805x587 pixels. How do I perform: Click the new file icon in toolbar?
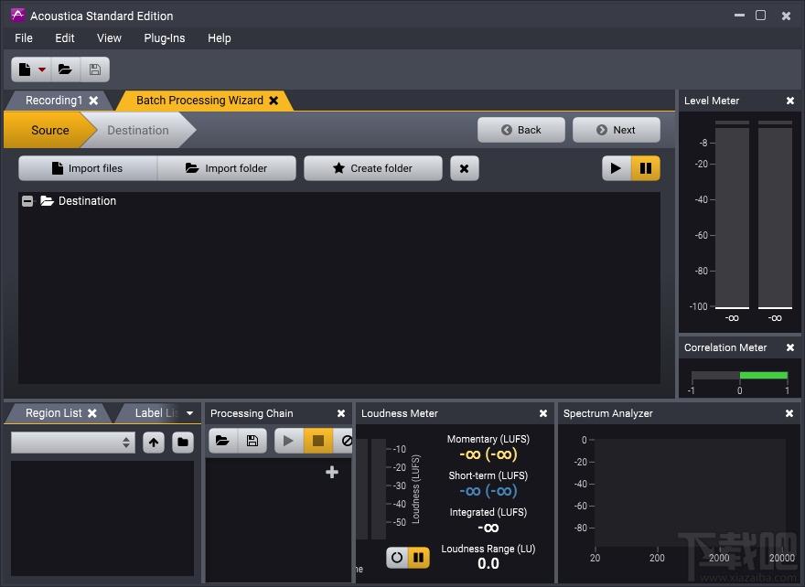pyautogui.click(x=24, y=69)
